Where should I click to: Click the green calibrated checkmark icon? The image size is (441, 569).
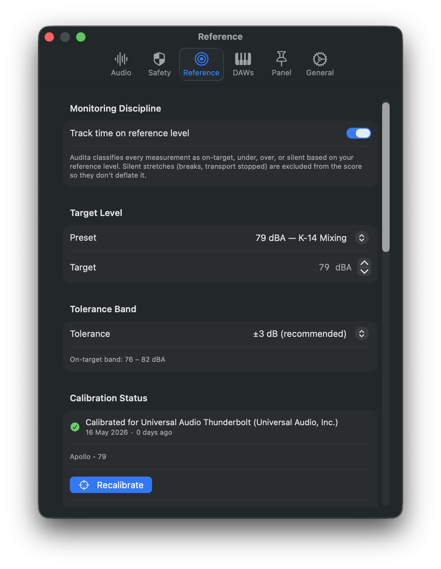pyautogui.click(x=75, y=427)
